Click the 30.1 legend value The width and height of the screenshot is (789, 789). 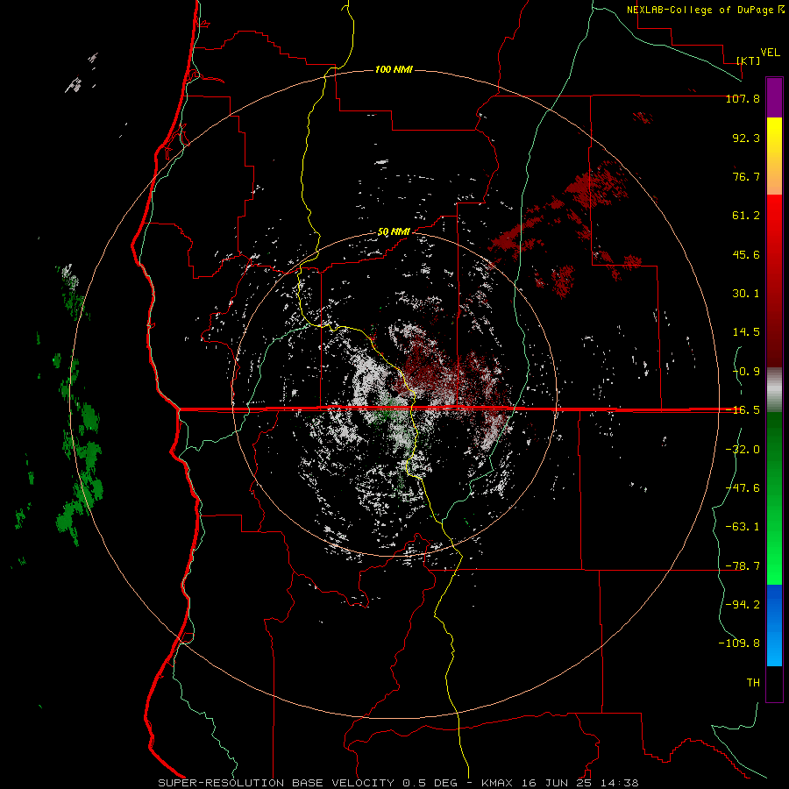746,294
